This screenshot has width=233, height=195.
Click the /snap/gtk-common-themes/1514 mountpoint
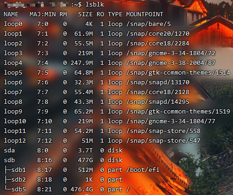(x=178, y=73)
